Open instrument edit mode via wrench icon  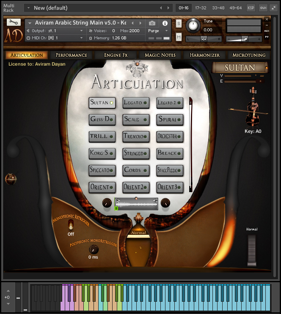(14, 22)
